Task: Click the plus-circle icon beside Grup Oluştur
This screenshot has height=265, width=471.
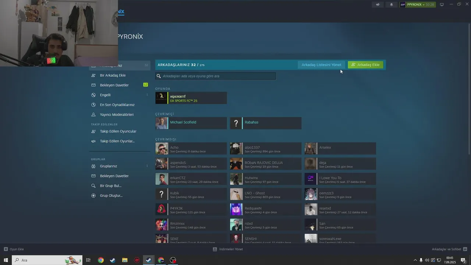Action: tap(93, 195)
